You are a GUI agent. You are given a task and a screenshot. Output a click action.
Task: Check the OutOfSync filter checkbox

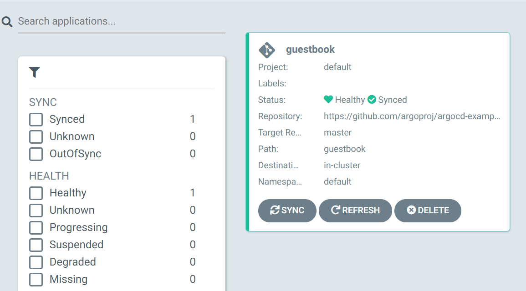[x=36, y=154]
